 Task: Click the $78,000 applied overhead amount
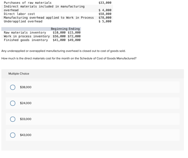105,17
